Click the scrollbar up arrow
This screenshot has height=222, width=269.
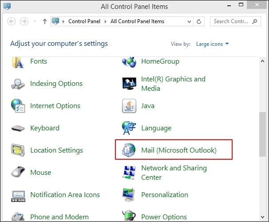(262, 61)
